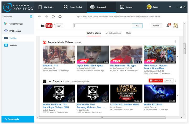Subscribe to the LoL Esports channel

(156, 81)
